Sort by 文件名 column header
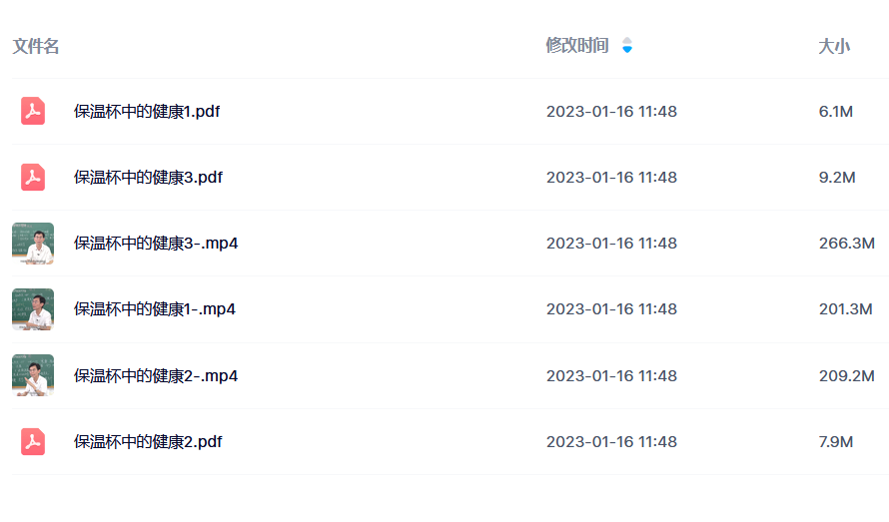Viewport: 889px width, 522px height. 36,46
